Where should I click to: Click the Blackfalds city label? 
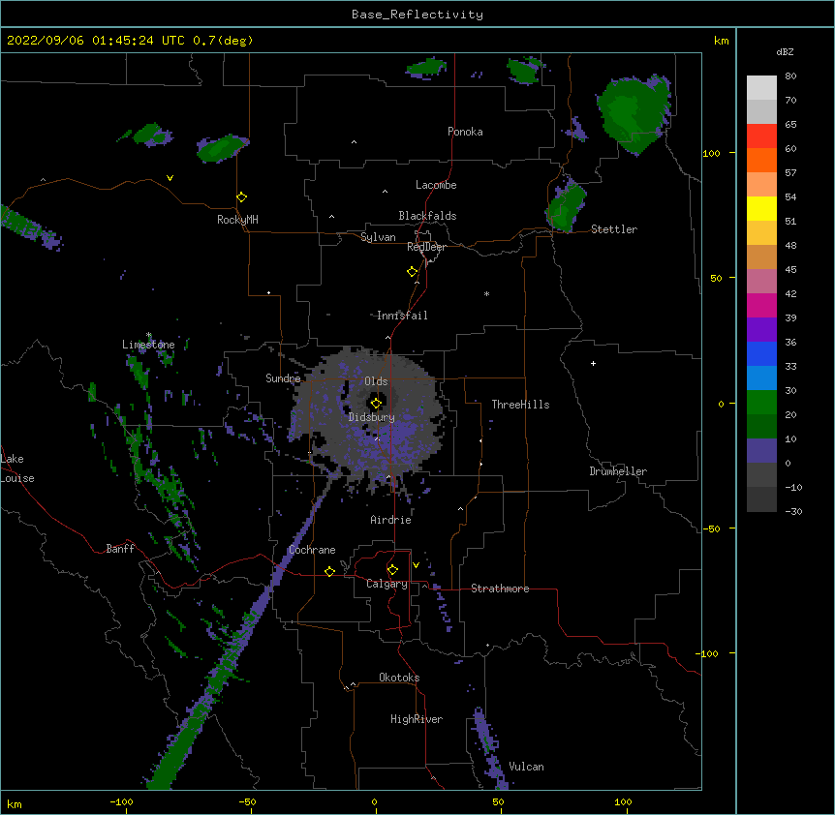427,216
